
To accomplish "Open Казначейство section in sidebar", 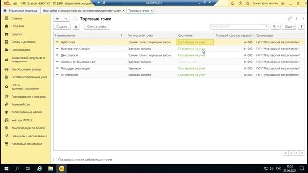I will (x=20, y=104).
